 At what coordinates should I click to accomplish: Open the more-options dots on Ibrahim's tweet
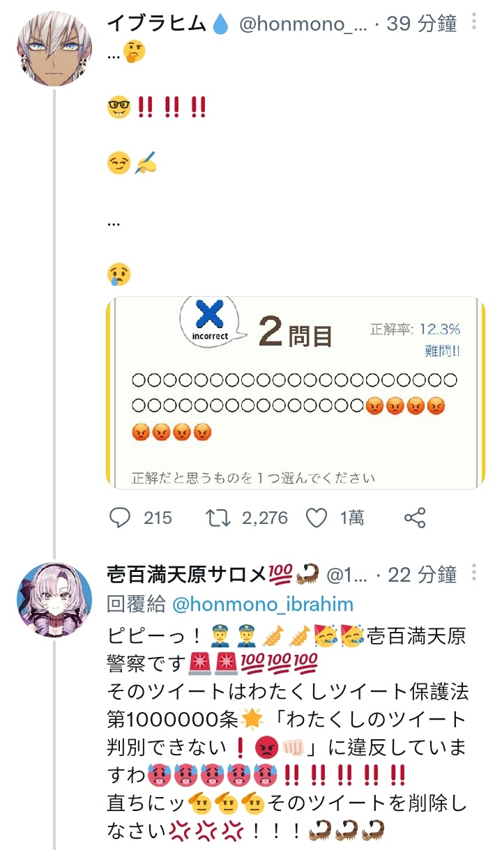pos(475,22)
